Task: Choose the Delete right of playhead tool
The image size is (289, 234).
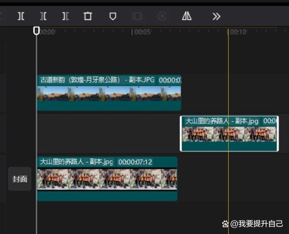Action: (66, 16)
